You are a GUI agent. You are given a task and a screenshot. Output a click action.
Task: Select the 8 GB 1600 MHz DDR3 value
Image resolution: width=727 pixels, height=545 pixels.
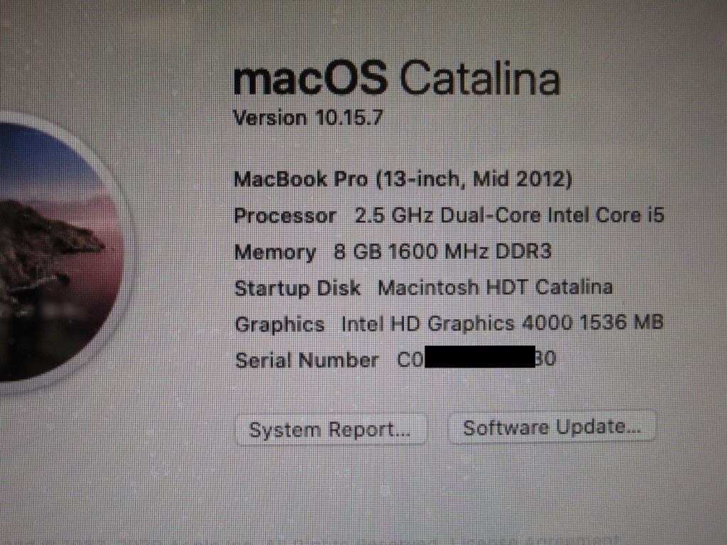[x=443, y=252]
